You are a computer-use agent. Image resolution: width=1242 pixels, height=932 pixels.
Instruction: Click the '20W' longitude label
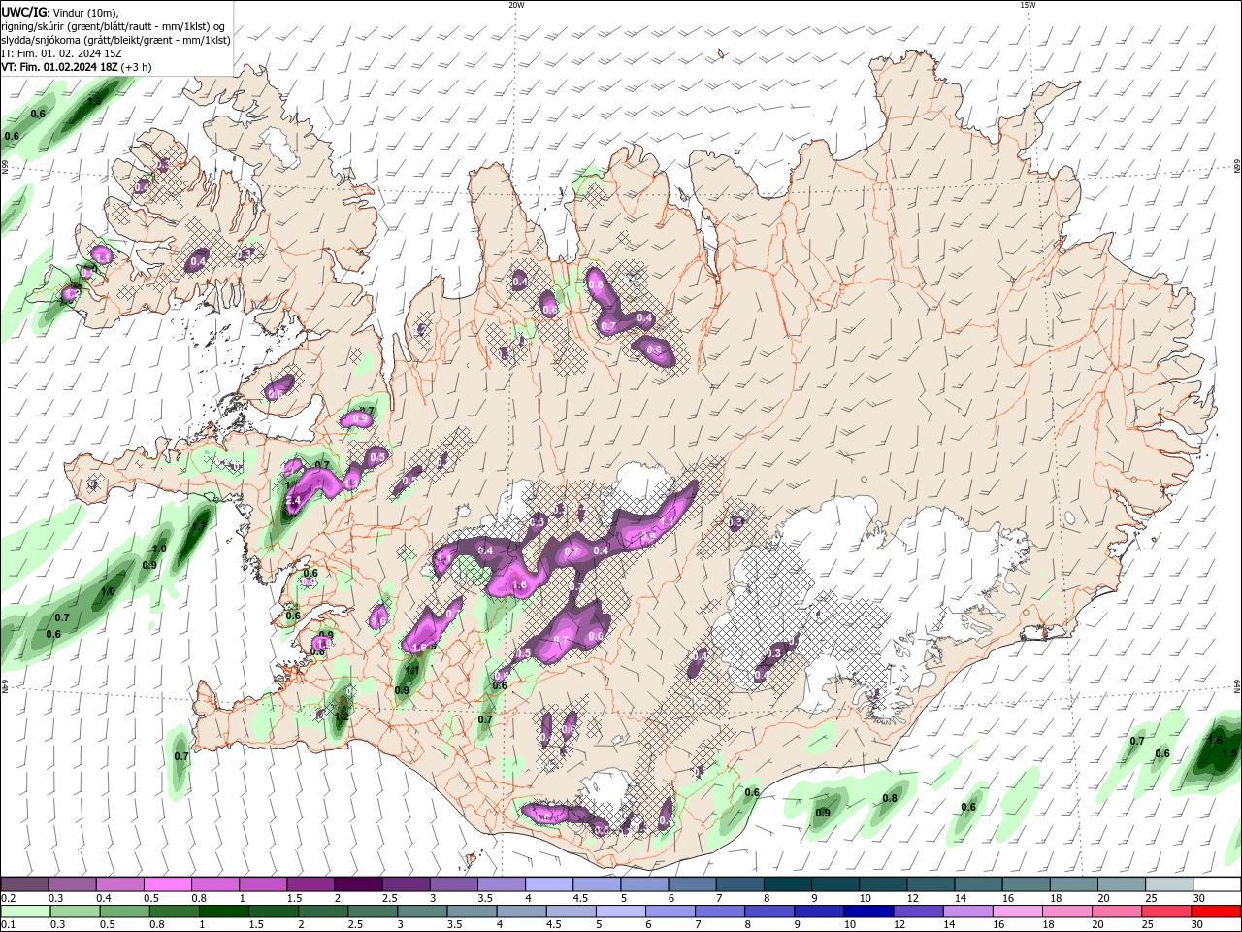coord(516,5)
